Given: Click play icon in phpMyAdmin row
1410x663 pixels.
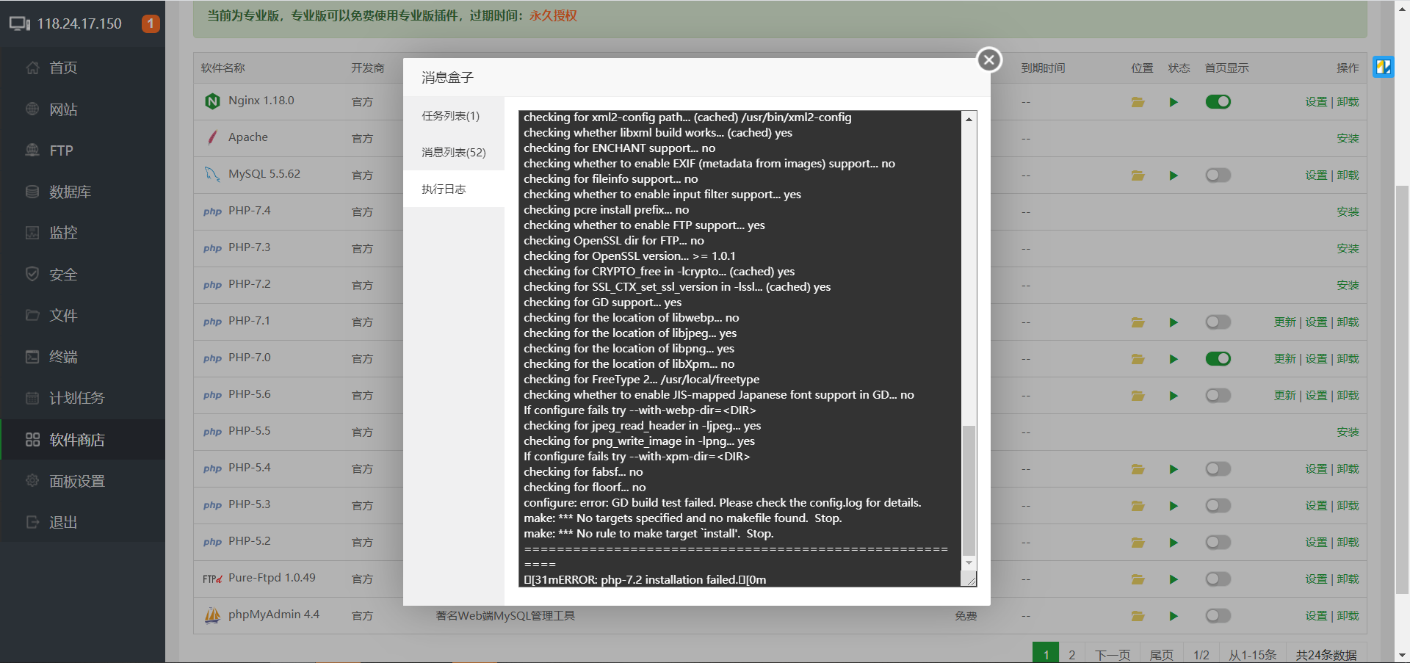Looking at the screenshot, I should (x=1174, y=616).
